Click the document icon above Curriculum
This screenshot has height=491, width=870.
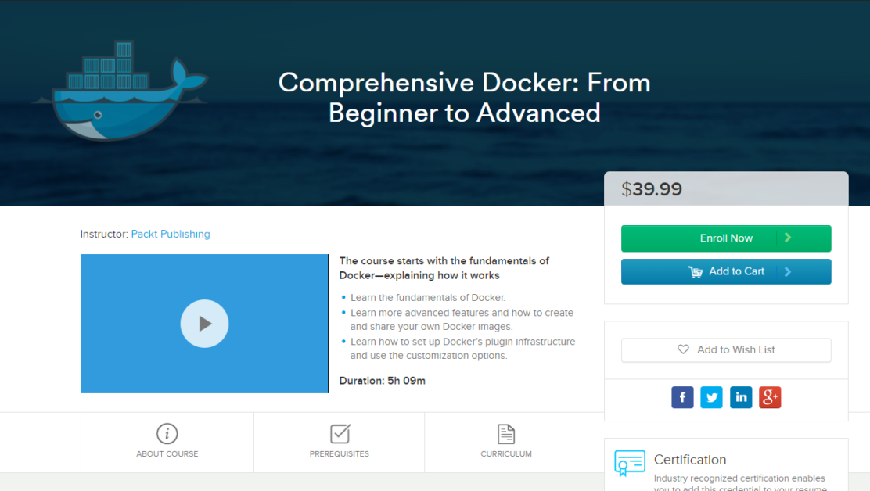pyautogui.click(x=505, y=432)
